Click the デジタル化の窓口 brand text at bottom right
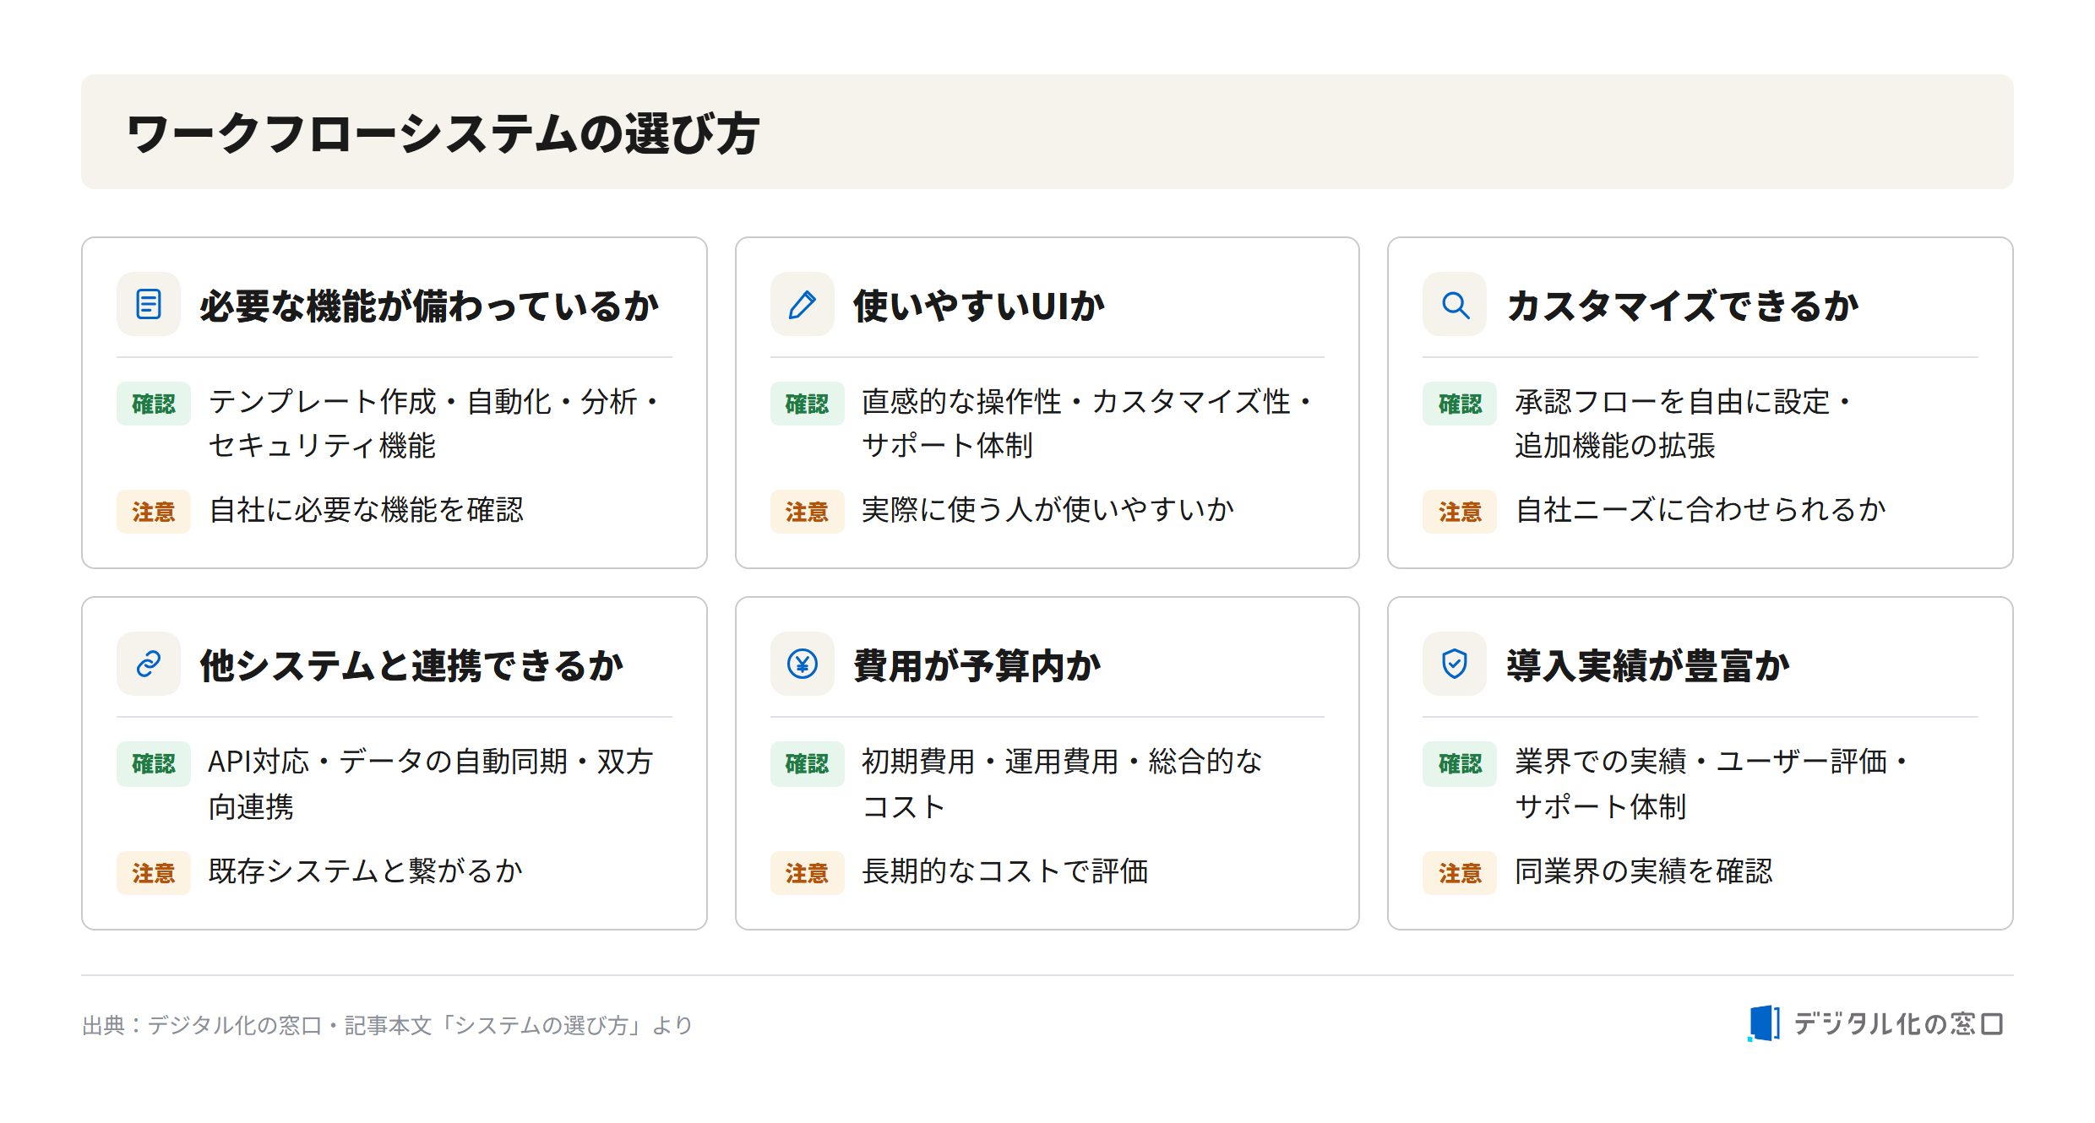This screenshot has height=1123, width=2095. click(1897, 1024)
